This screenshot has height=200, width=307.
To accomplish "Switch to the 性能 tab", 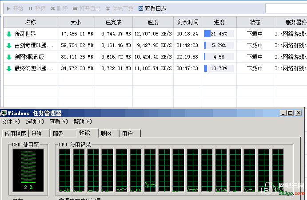I will point(88,133).
